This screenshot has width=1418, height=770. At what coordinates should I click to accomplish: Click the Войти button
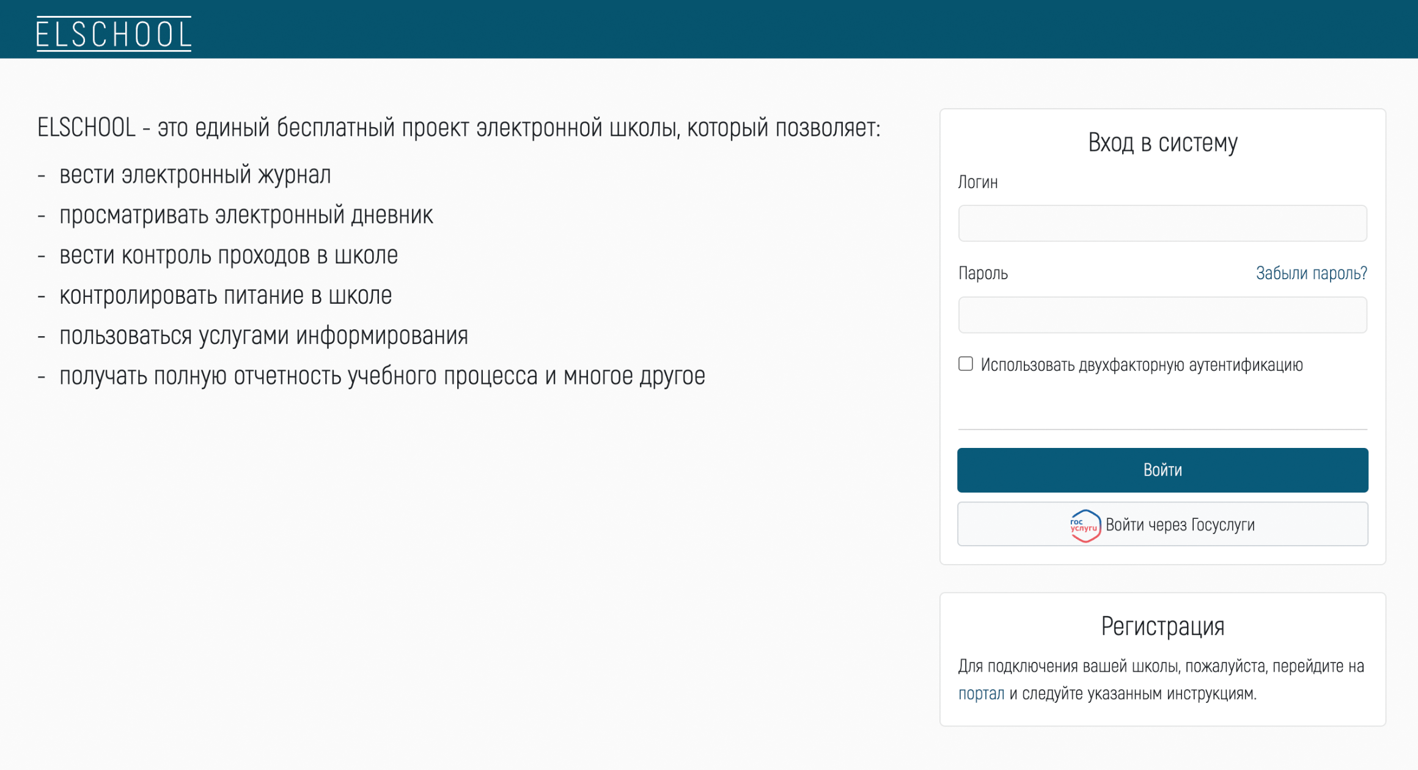click(1163, 470)
